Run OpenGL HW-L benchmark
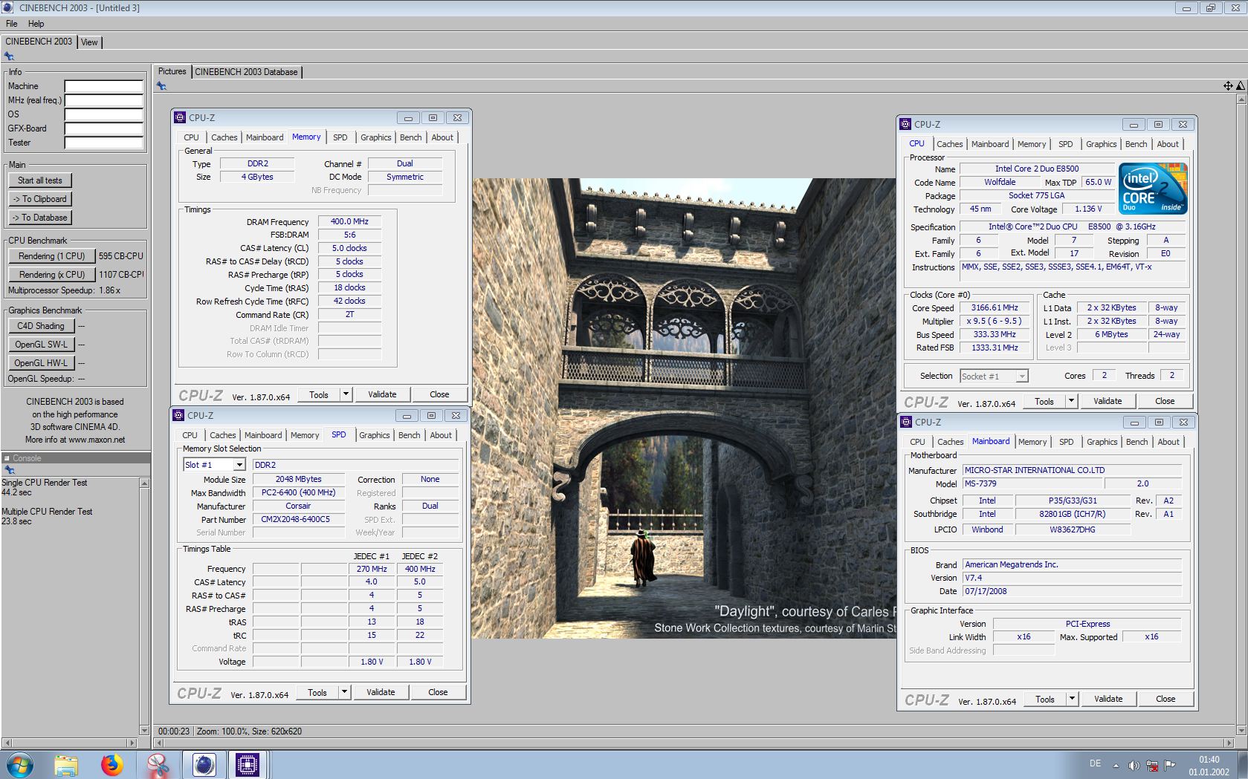The height and width of the screenshot is (779, 1248). (x=41, y=363)
